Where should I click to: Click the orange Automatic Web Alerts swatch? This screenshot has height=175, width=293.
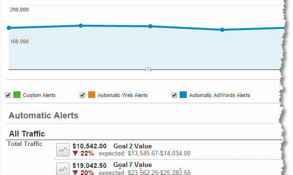[91, 95]
